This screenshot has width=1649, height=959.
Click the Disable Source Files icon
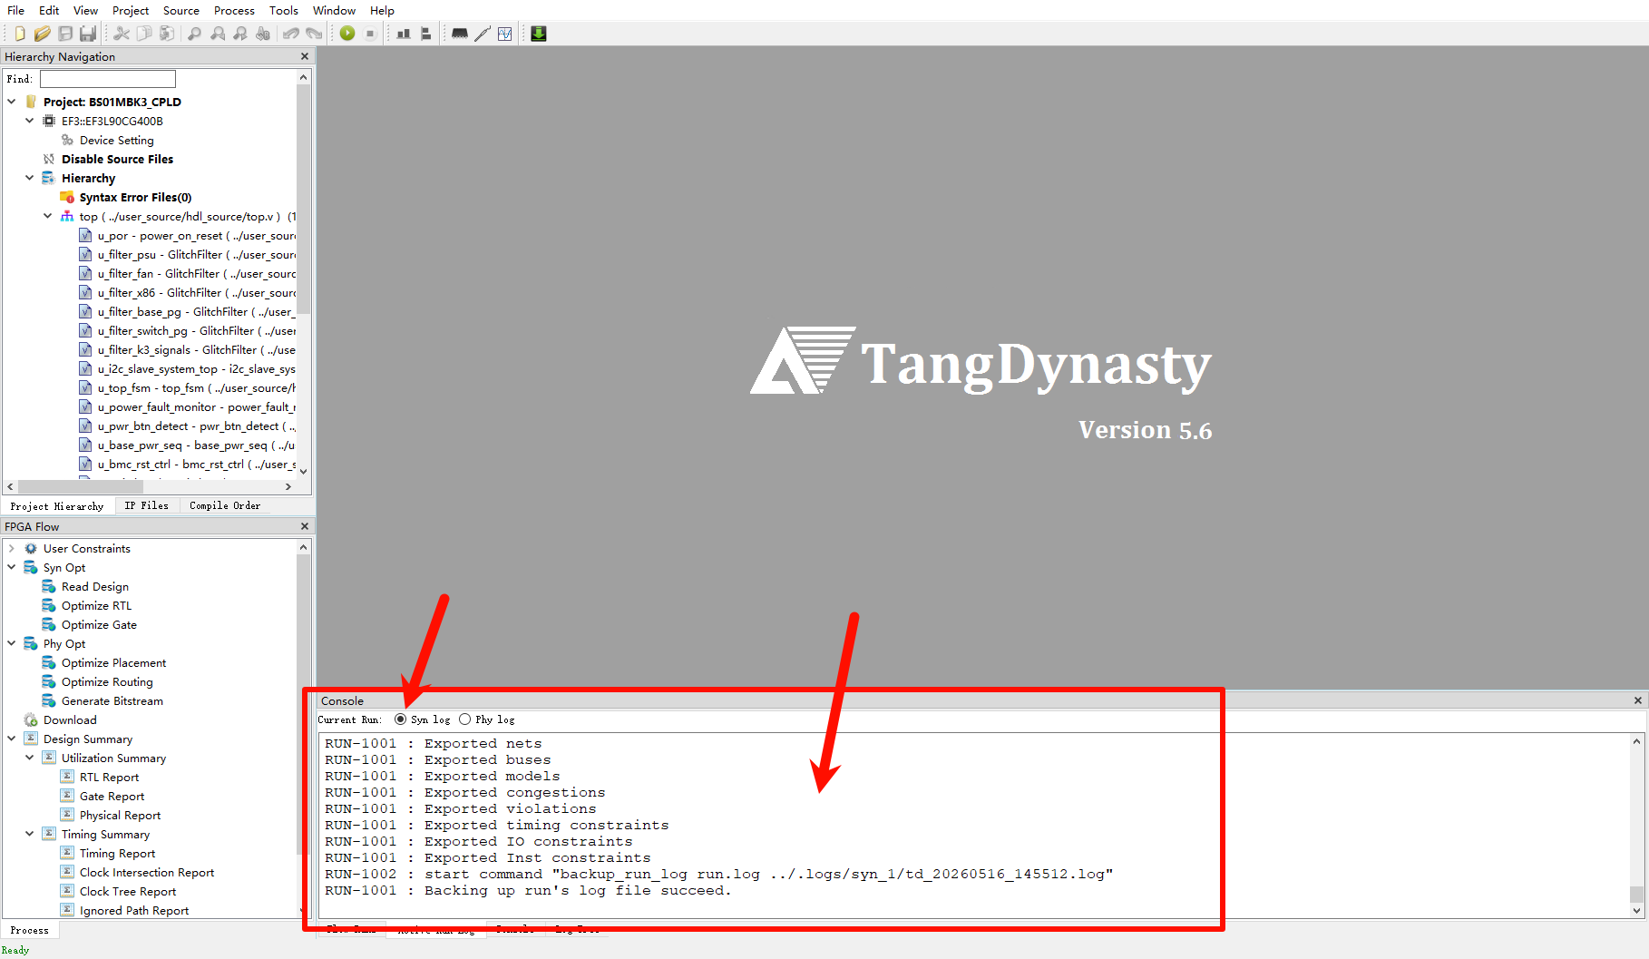click(x=49, y=159)
